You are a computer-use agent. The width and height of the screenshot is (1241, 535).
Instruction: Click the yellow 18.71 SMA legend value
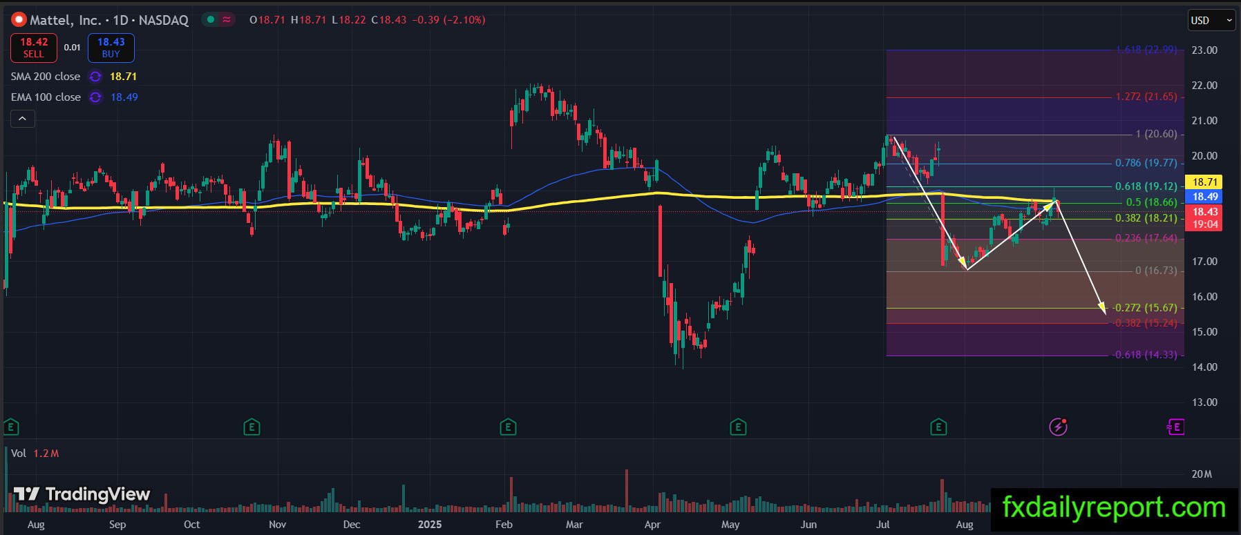pos(123,77)
